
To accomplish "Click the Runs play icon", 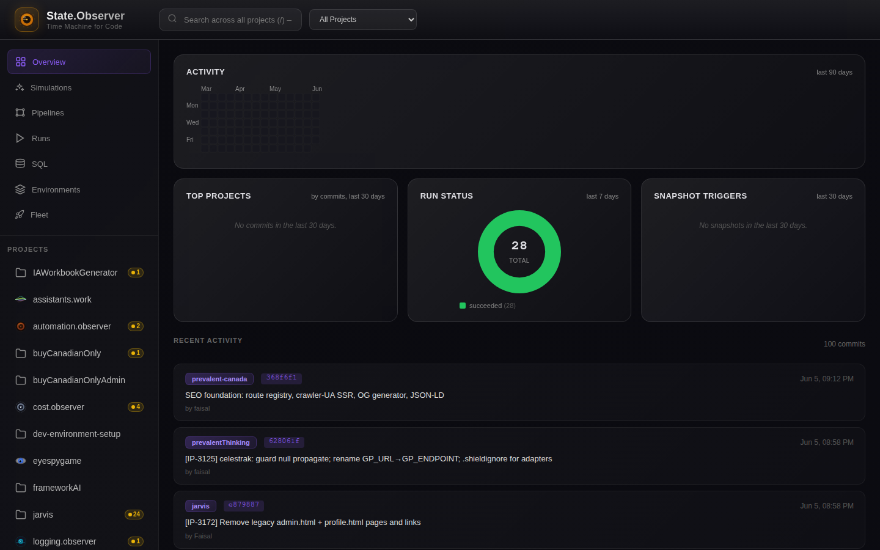I will (x=20, y=138).
